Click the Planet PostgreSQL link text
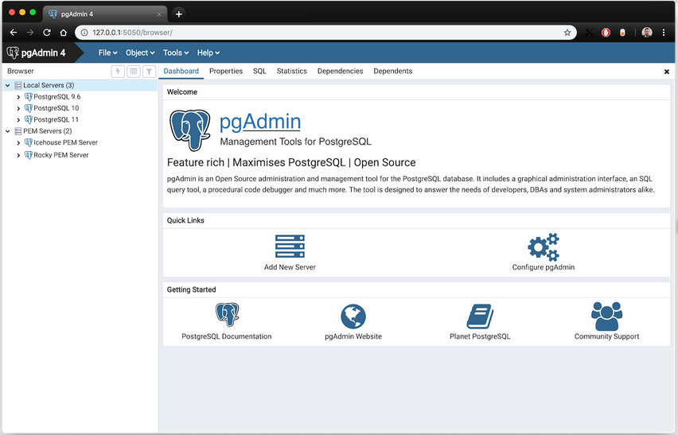678x435 pixels. click(x=480, y=336)
